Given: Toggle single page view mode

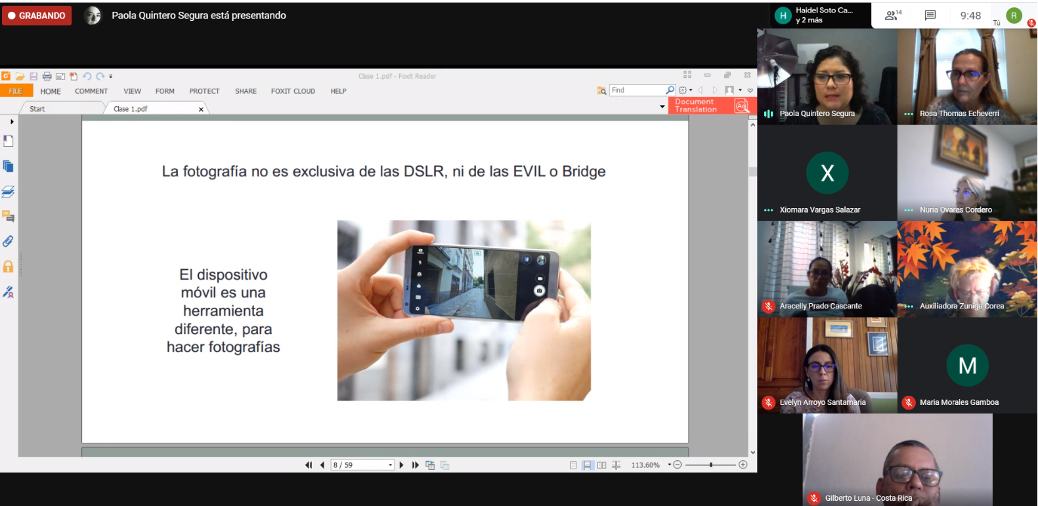Looking at the screenshot, I should 573,465.
